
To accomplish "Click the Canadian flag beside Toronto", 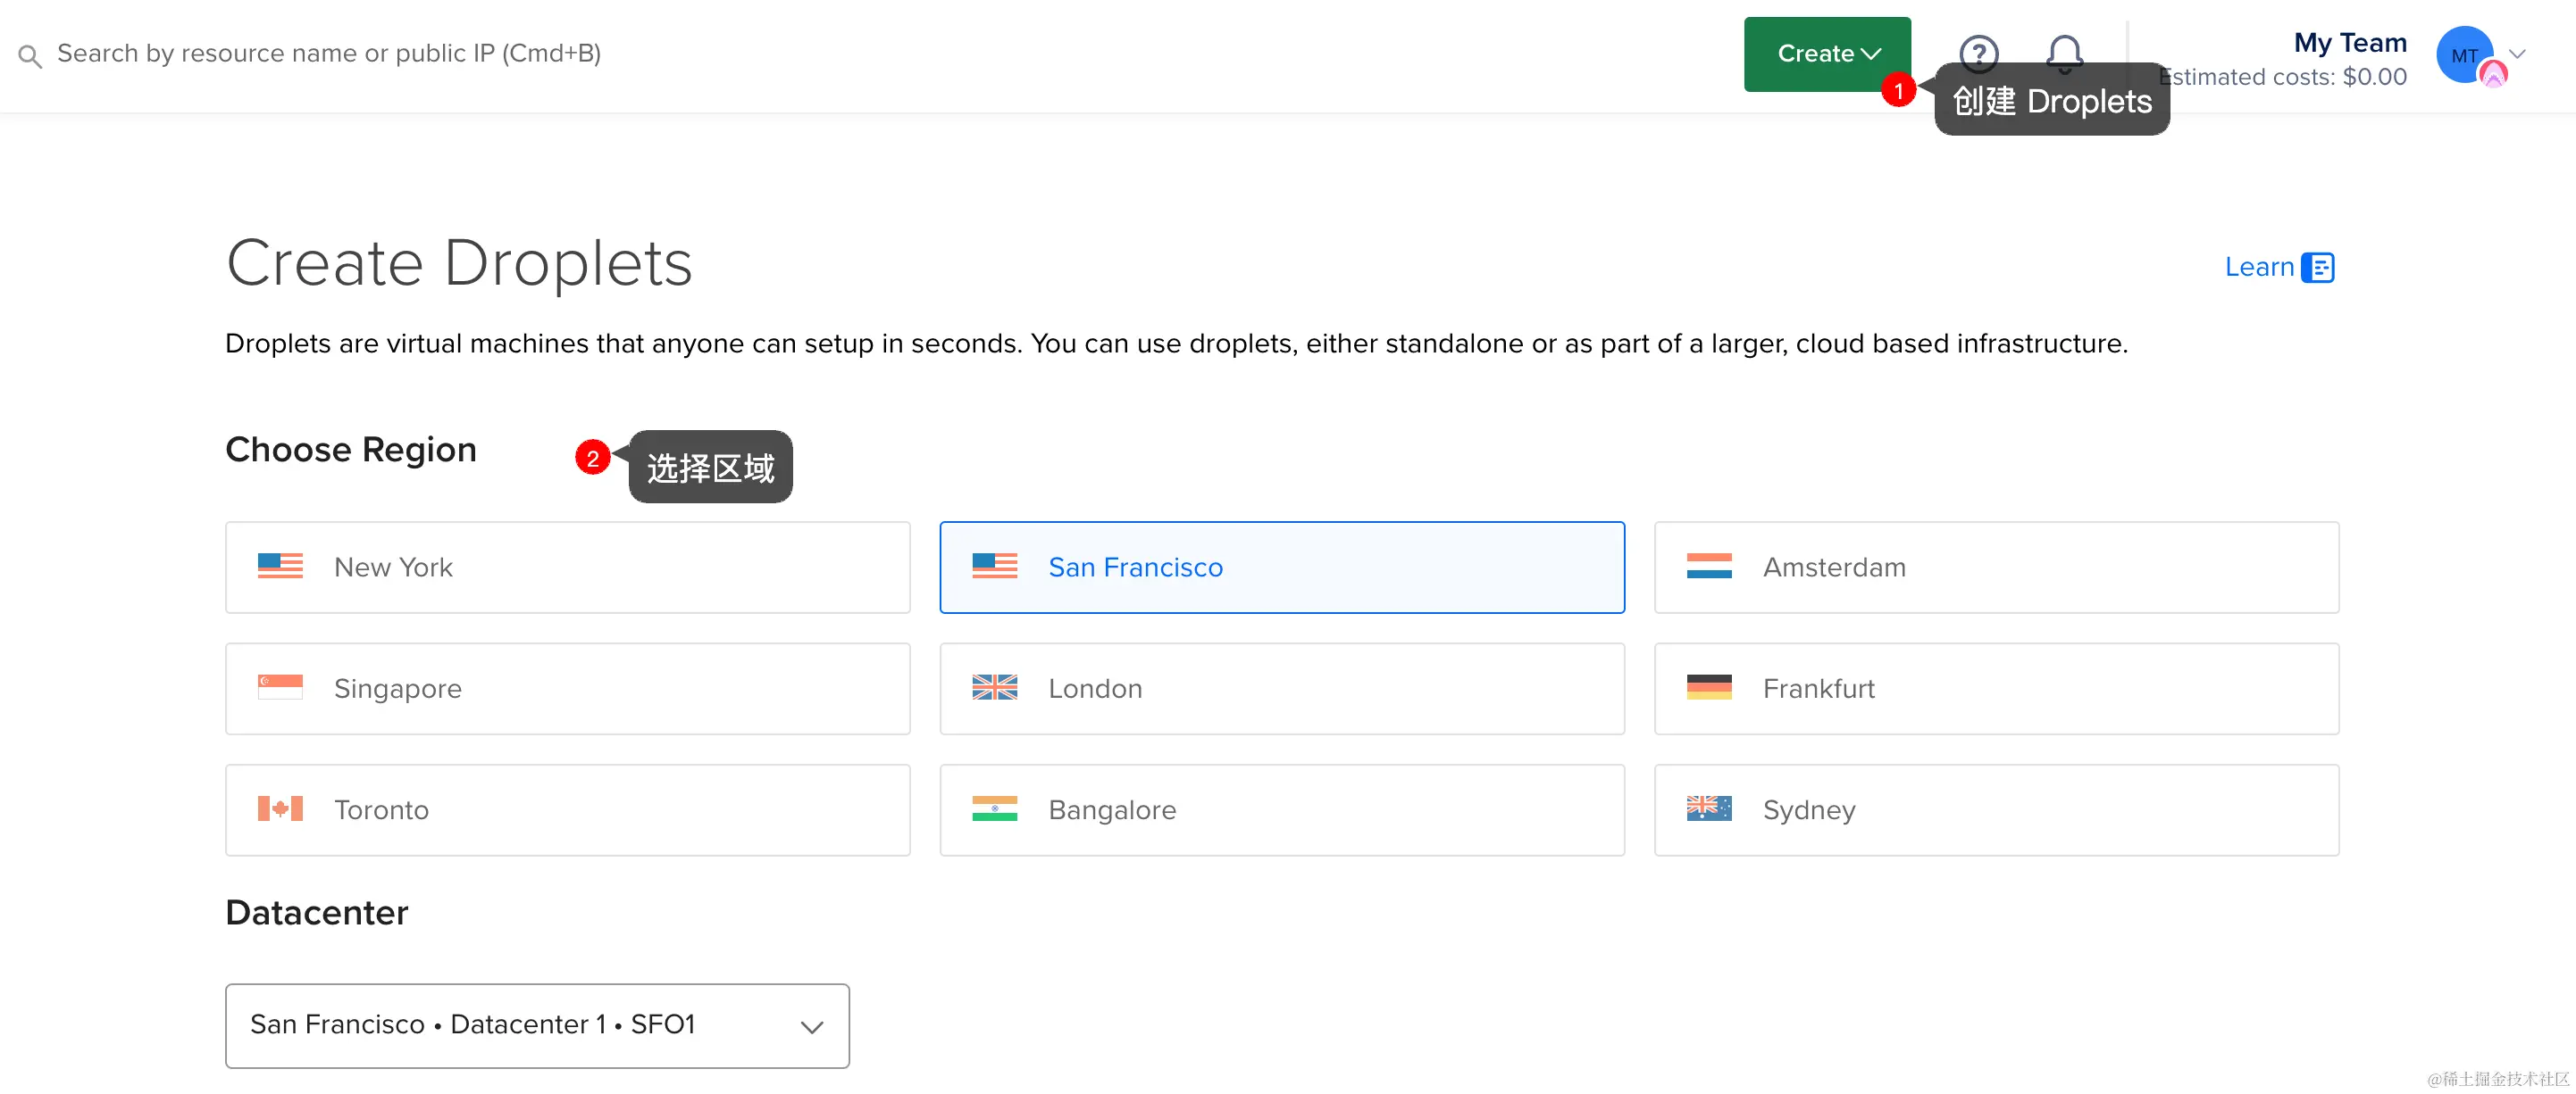I will coord(280,809).
